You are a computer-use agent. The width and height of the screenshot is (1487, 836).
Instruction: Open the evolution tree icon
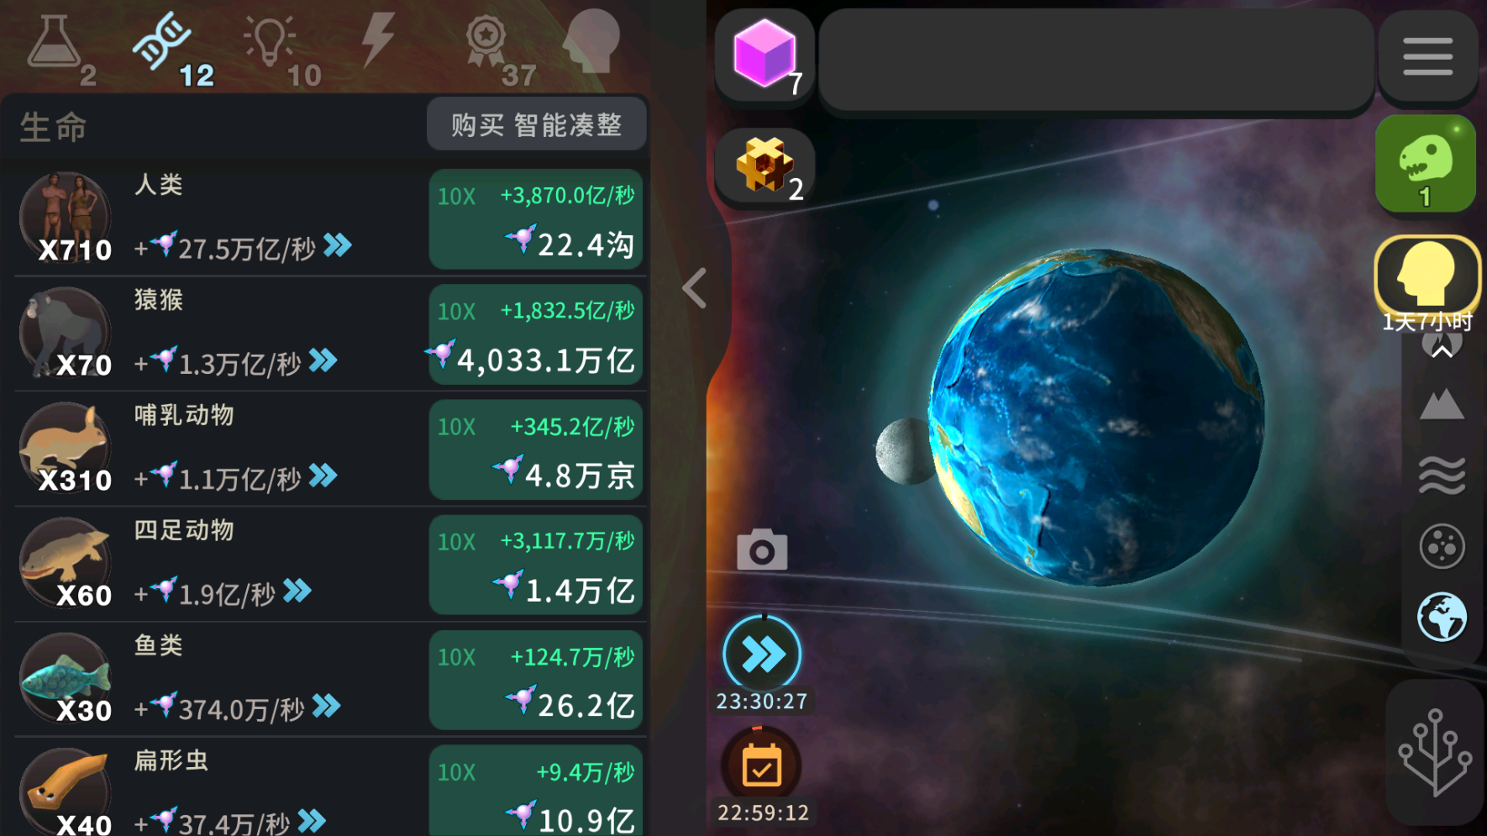point(1435,753)
